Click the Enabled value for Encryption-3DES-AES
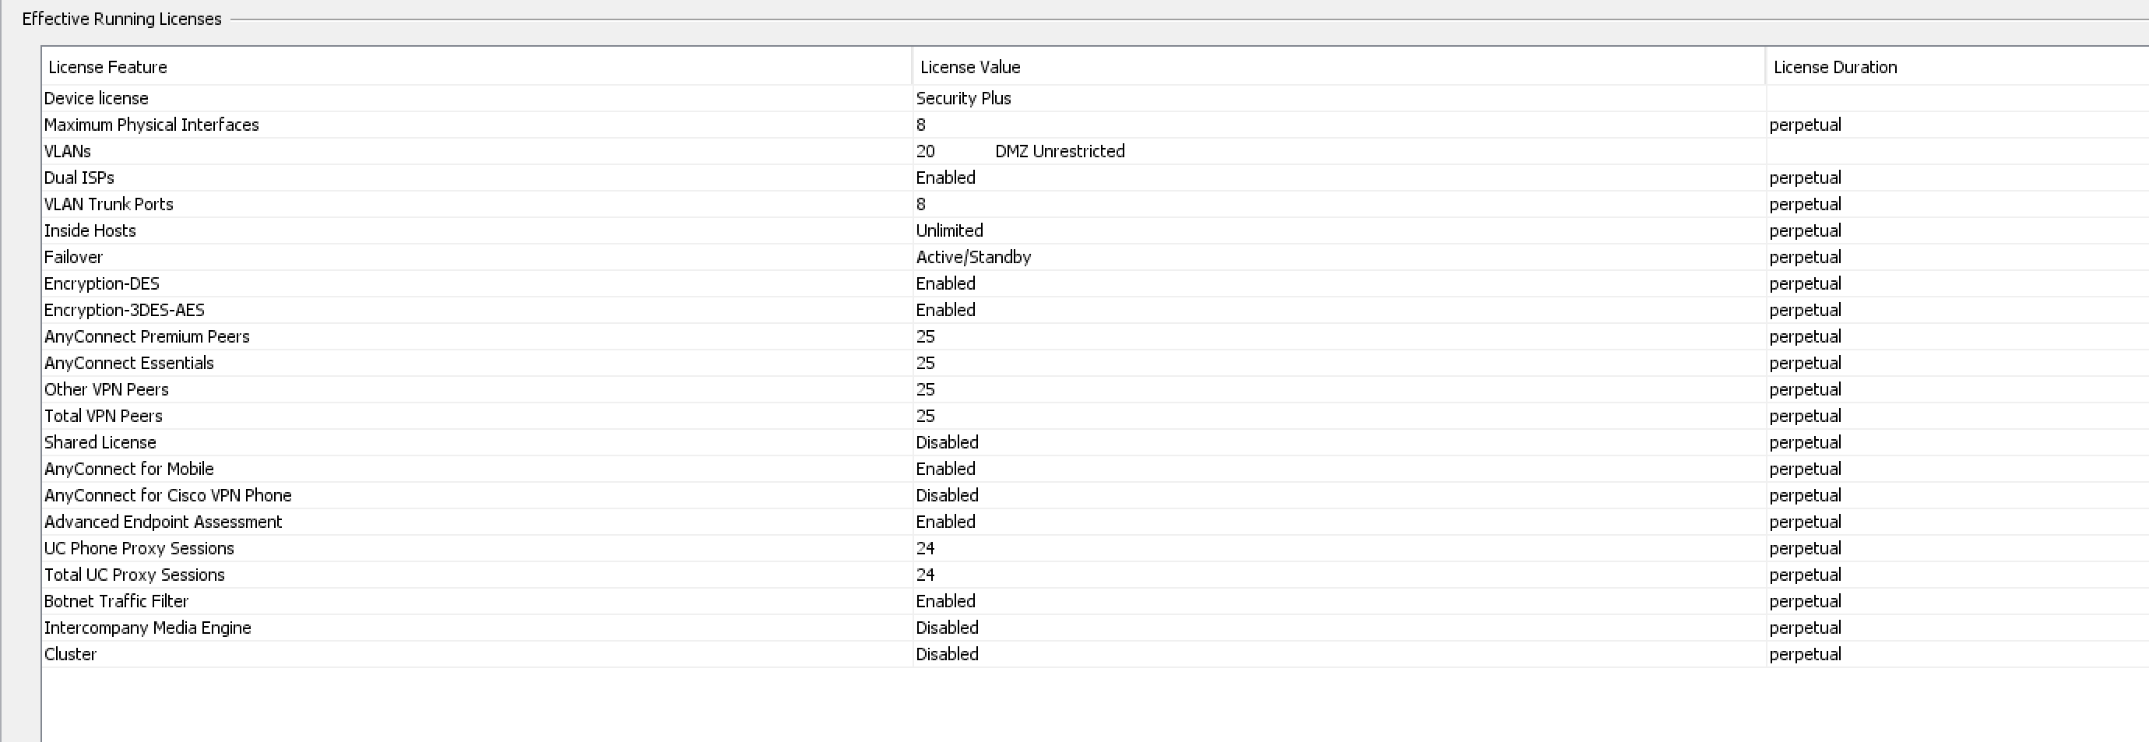This screenshot has height=742, width=2149. [945, 311]
